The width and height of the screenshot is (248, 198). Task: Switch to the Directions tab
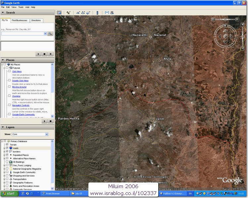(36, 20)
